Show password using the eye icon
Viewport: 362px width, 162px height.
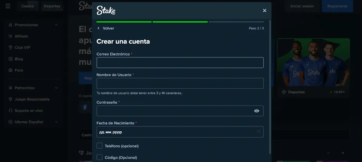256,111
